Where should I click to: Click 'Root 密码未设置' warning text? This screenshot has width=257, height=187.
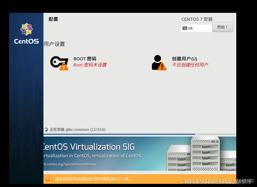(x=90, y=65)
